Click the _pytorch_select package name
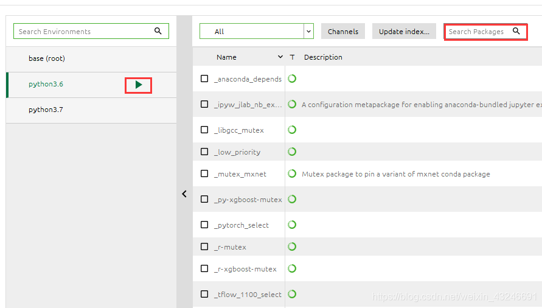Image resolution: width=542 pixels, height=308 pixels. (x=241, y=225)
